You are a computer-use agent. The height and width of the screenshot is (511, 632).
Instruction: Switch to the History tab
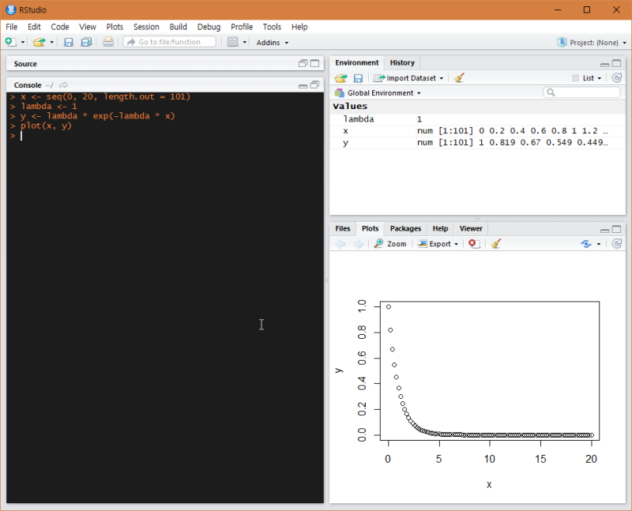coord(401,62)
